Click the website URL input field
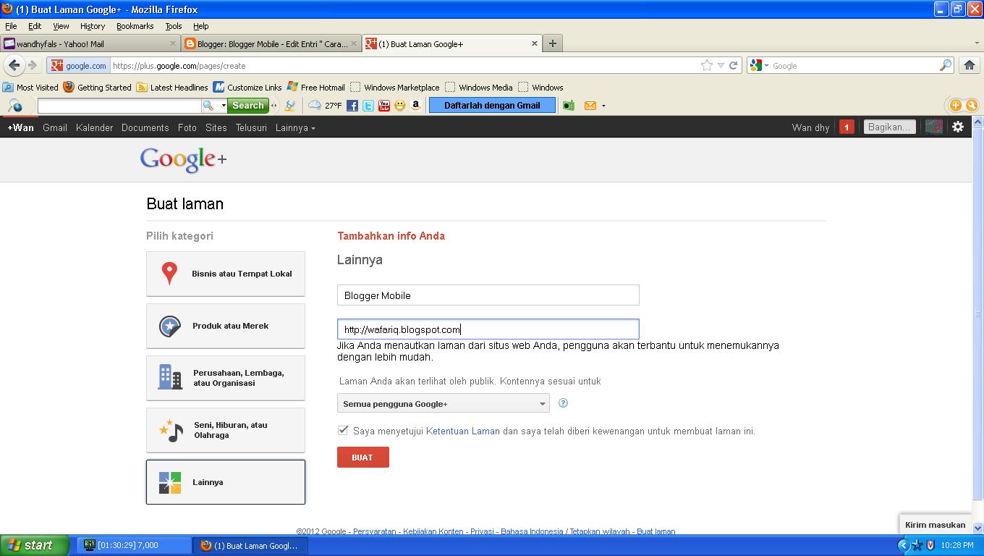Screen dimensions: 984x556 click(488, 329)
